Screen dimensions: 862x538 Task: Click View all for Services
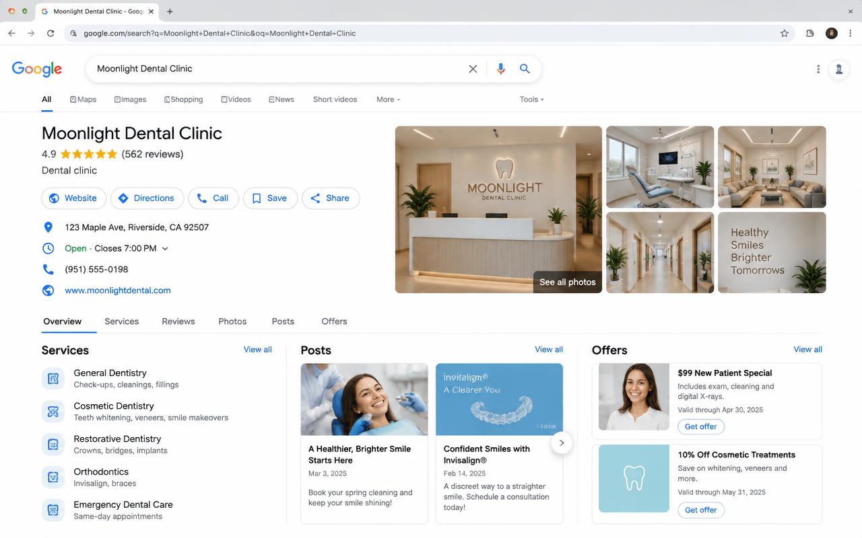click(x=258, y=349)
